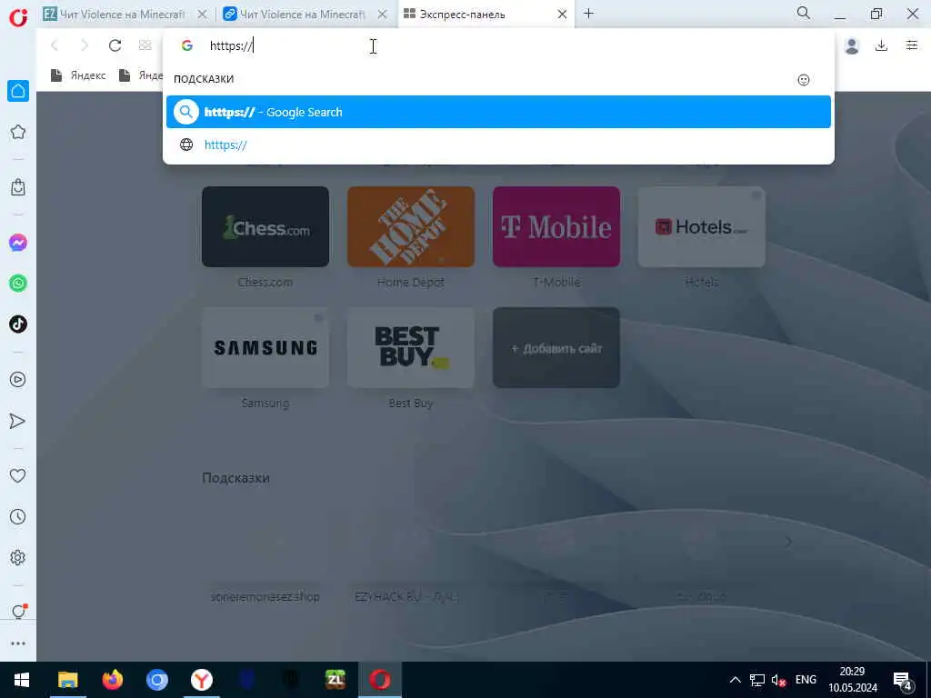Open the shopping bag sidebar icon
Image resolution: width=931 pixels, height=698 pixels.
(18, 187)
